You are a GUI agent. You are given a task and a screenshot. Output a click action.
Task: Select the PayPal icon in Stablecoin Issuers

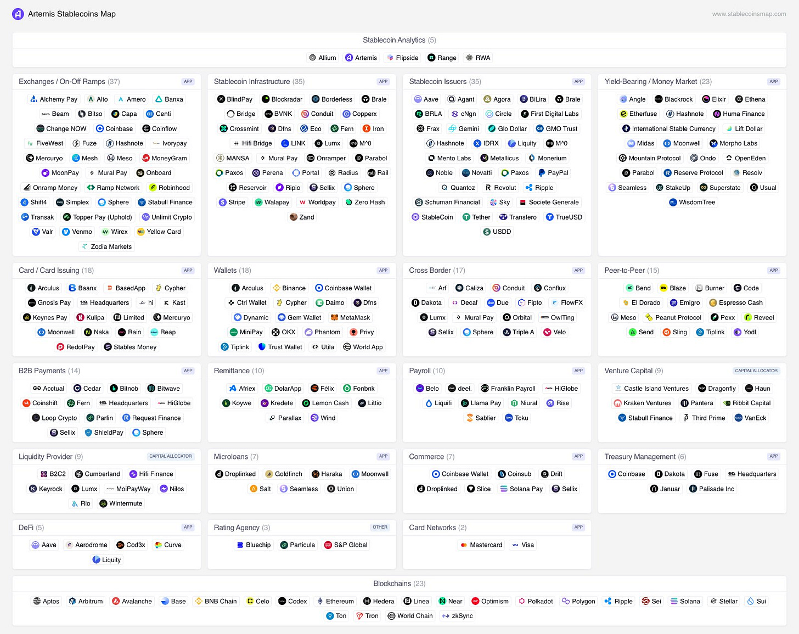(x=542, y=173)
